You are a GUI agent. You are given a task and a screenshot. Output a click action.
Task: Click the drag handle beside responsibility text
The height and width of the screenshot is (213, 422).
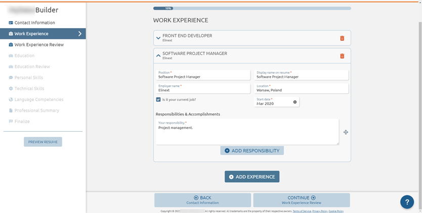pyautogui.click(x=346, y=132)
